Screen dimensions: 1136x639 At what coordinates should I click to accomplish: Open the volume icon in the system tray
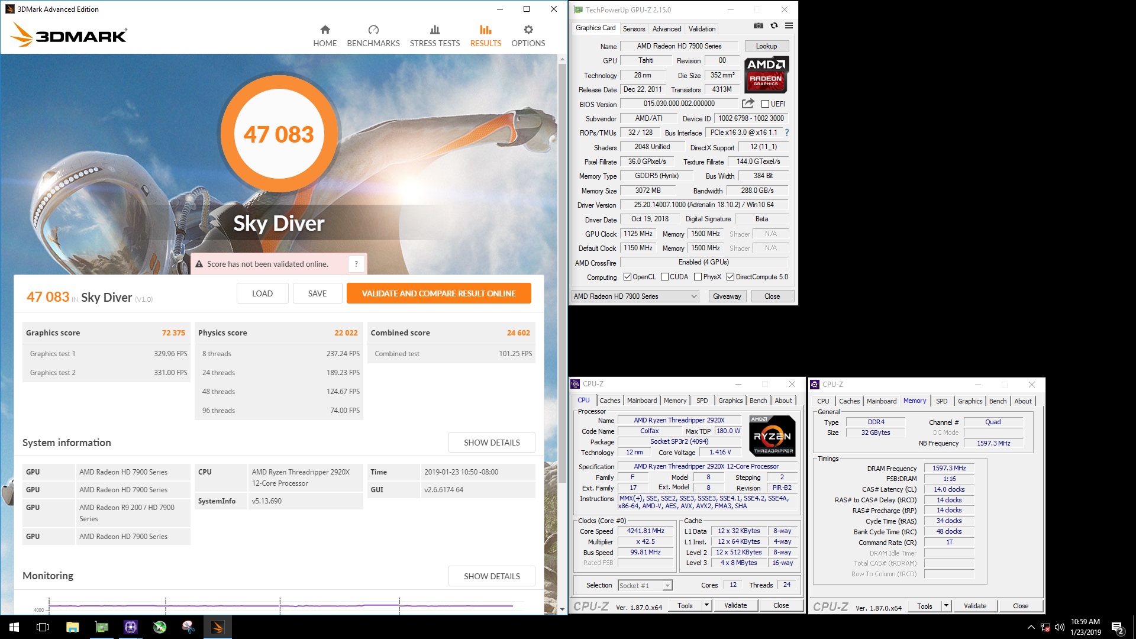1060,627
